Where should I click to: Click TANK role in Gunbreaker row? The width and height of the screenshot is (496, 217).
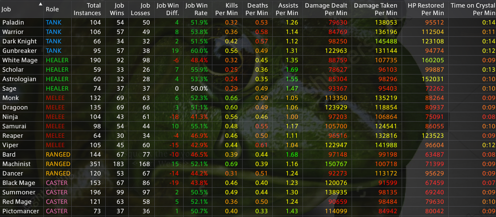53,51
